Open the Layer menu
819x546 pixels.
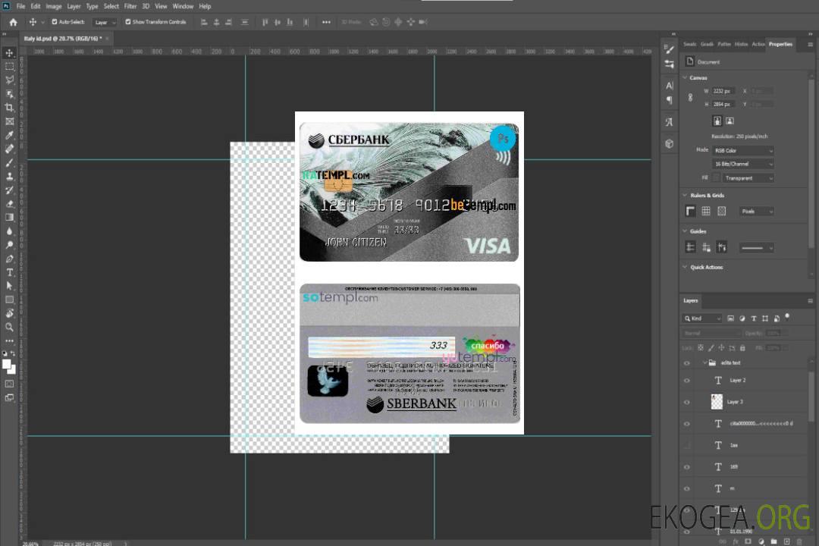pos(74,6)
